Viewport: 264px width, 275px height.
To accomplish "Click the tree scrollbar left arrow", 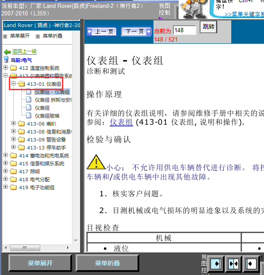I will [6, 248].
